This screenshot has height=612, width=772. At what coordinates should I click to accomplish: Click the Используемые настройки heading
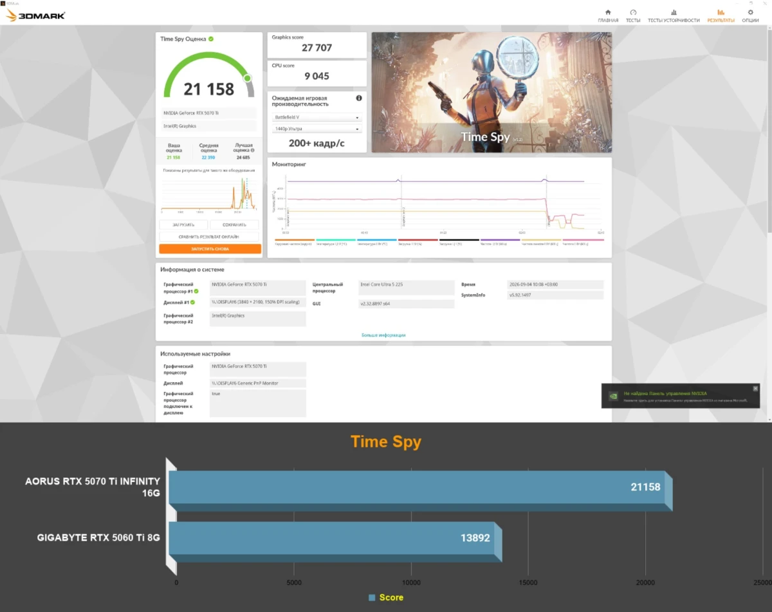coord(196,354)
